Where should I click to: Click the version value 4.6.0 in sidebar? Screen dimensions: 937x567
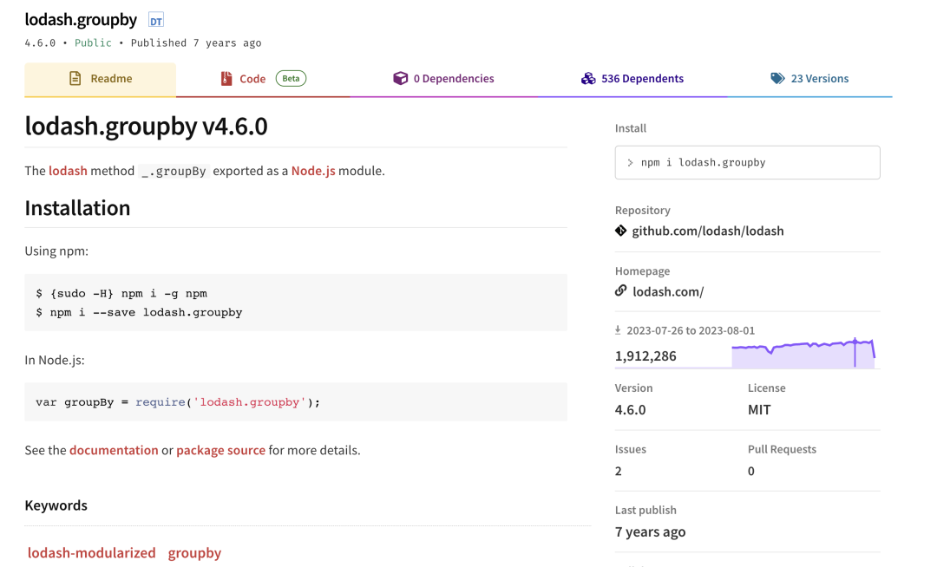tap(630, 410)
